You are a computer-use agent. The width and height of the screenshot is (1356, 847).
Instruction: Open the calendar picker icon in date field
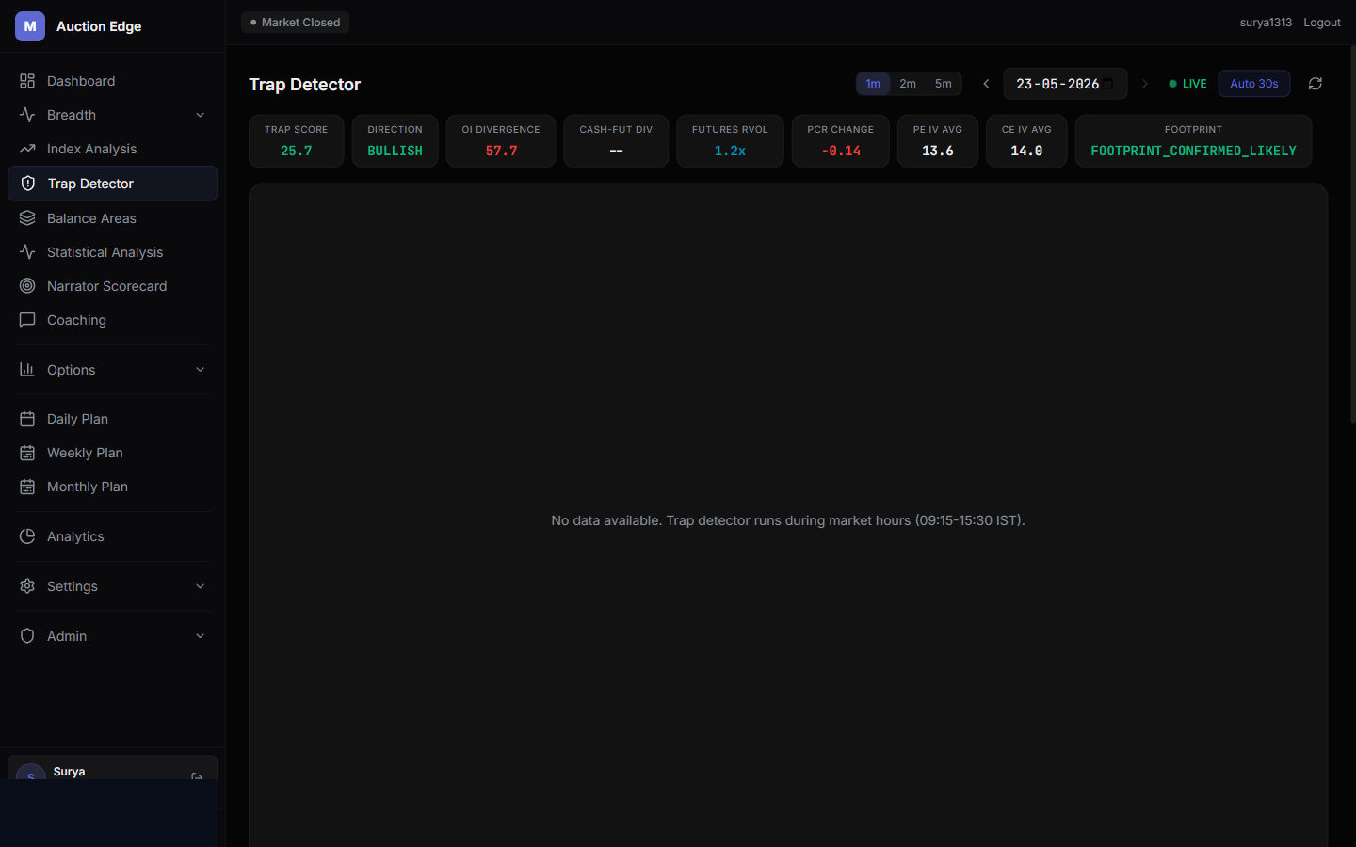(x=1108, y=84)
